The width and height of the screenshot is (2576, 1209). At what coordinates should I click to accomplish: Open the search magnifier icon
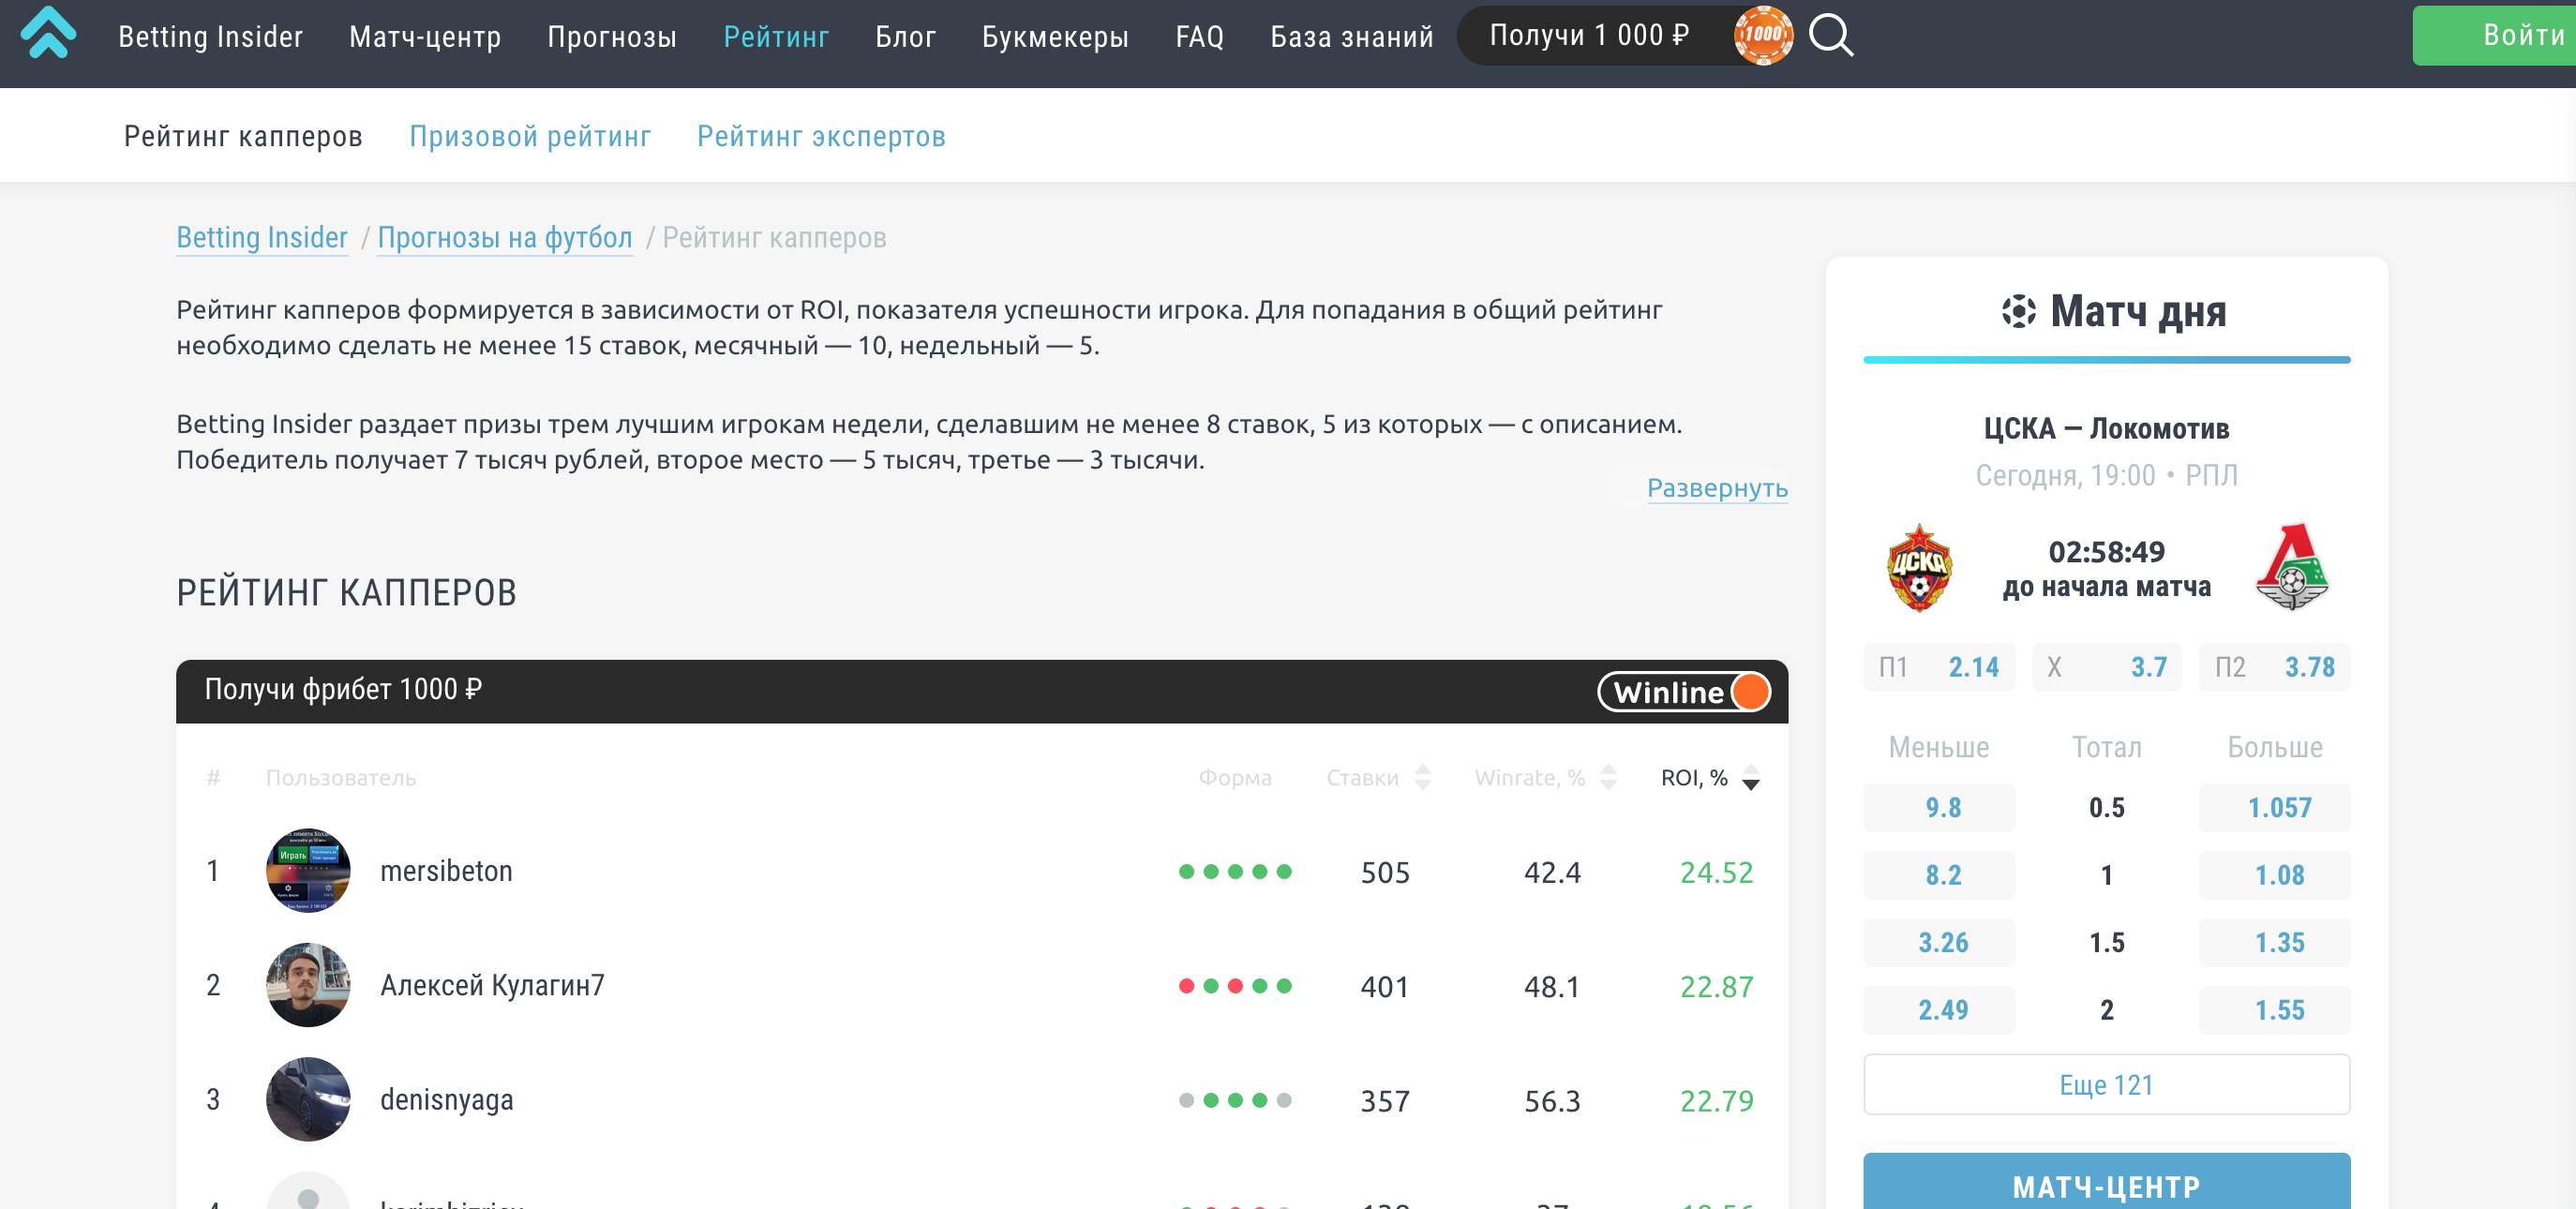pos(1830,35)
